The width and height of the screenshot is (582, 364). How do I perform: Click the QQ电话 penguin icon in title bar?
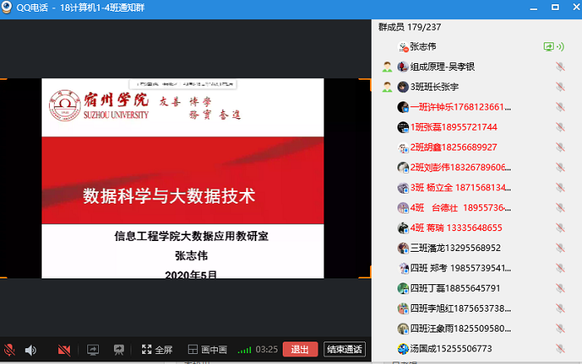point(8,7)
